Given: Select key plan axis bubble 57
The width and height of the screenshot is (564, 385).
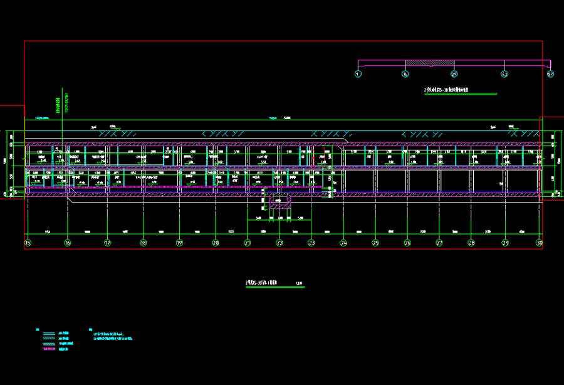Looking at the screenshot, I should pyautogui.click(x=551, y=73).
